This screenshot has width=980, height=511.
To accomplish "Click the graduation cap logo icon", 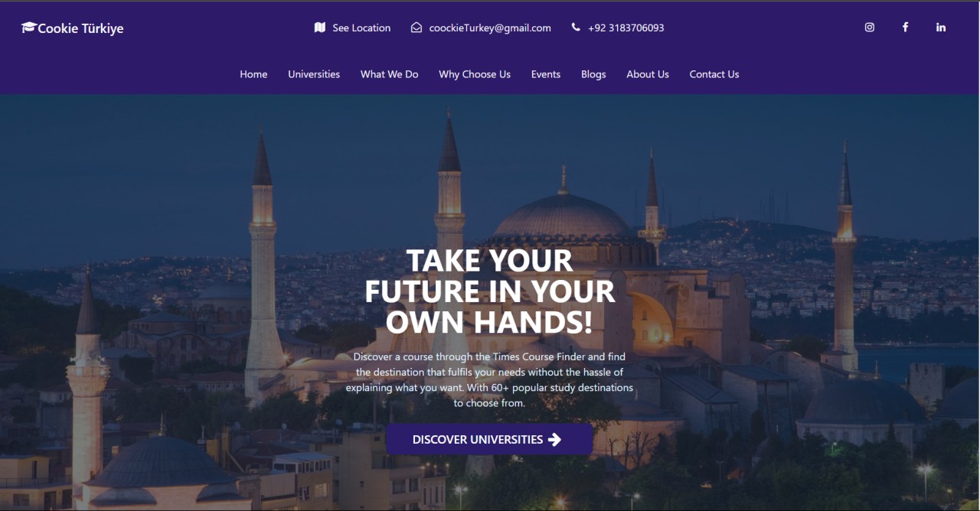I will [29, 28].
